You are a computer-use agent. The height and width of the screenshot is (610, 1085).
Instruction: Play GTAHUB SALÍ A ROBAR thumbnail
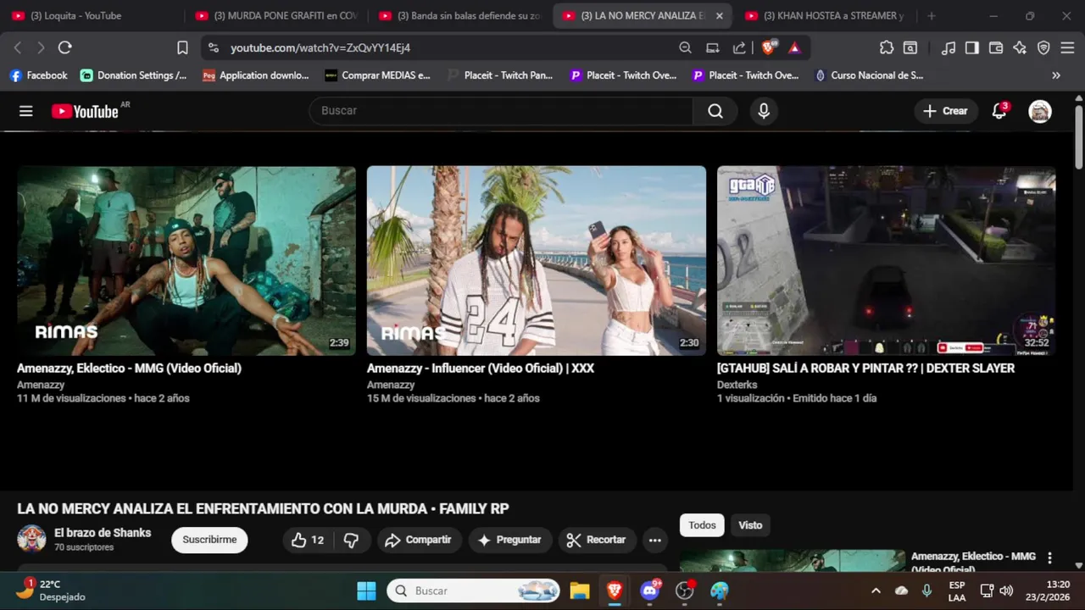[x=887, y=260]
